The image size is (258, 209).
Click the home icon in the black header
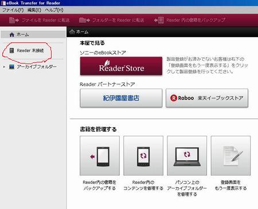[72, 31]
